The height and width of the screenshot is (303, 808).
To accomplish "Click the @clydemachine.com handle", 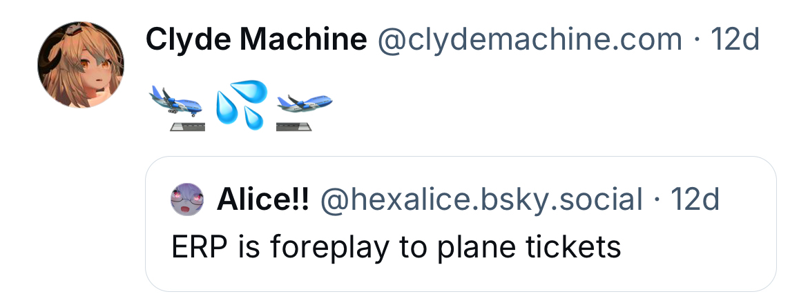I will click(530, 41).
